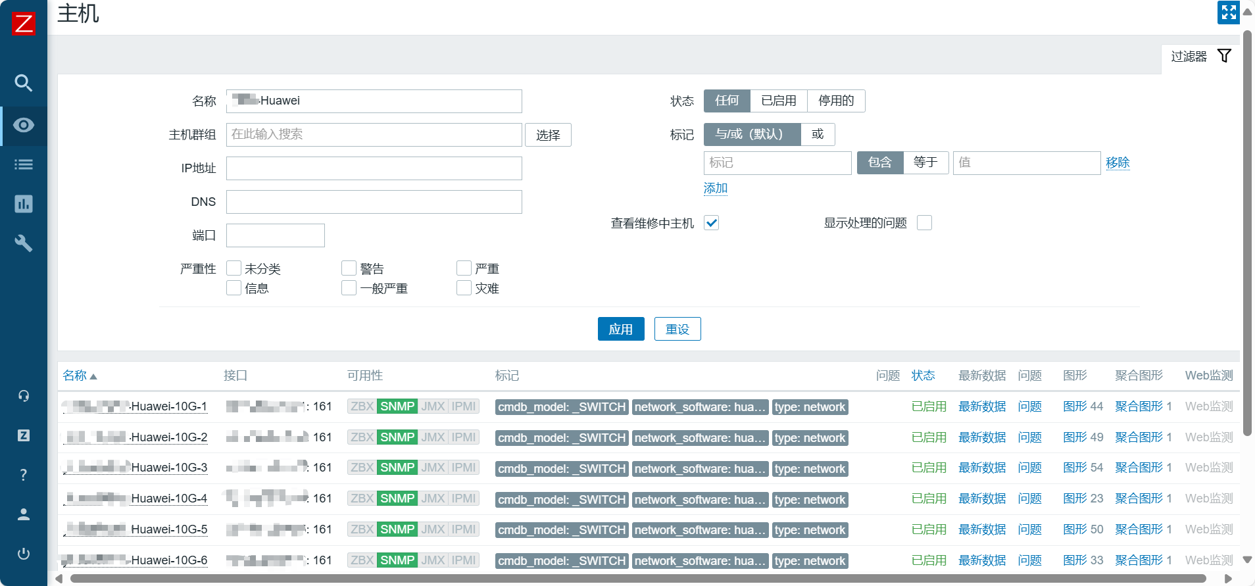Click 移除 to remove tag row
This screenshot has width=1255, height=586.
1118,162
